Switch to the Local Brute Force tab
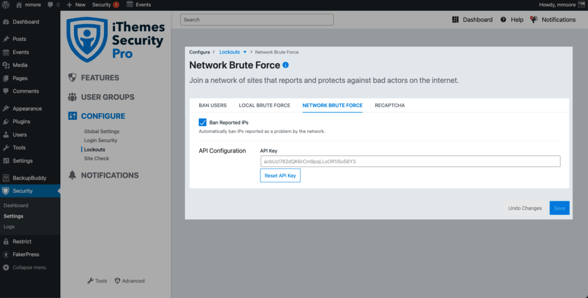The height and width of the screenshot is (298, 588). click(264, 105)
